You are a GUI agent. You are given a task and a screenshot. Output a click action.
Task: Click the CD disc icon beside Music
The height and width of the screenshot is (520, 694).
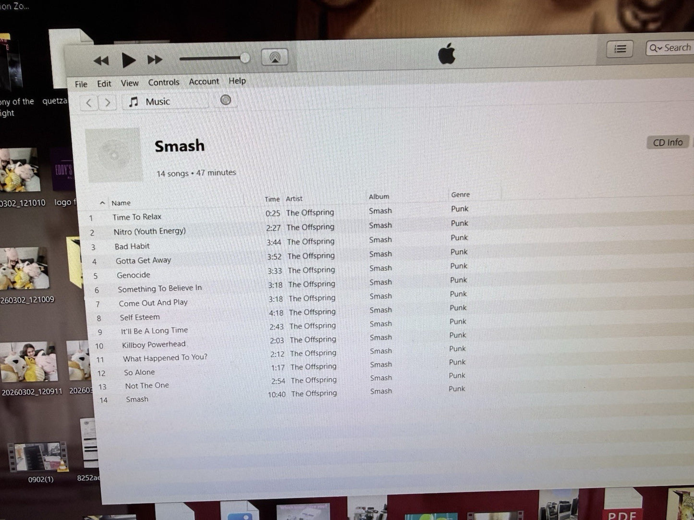[x=226, y=100]
